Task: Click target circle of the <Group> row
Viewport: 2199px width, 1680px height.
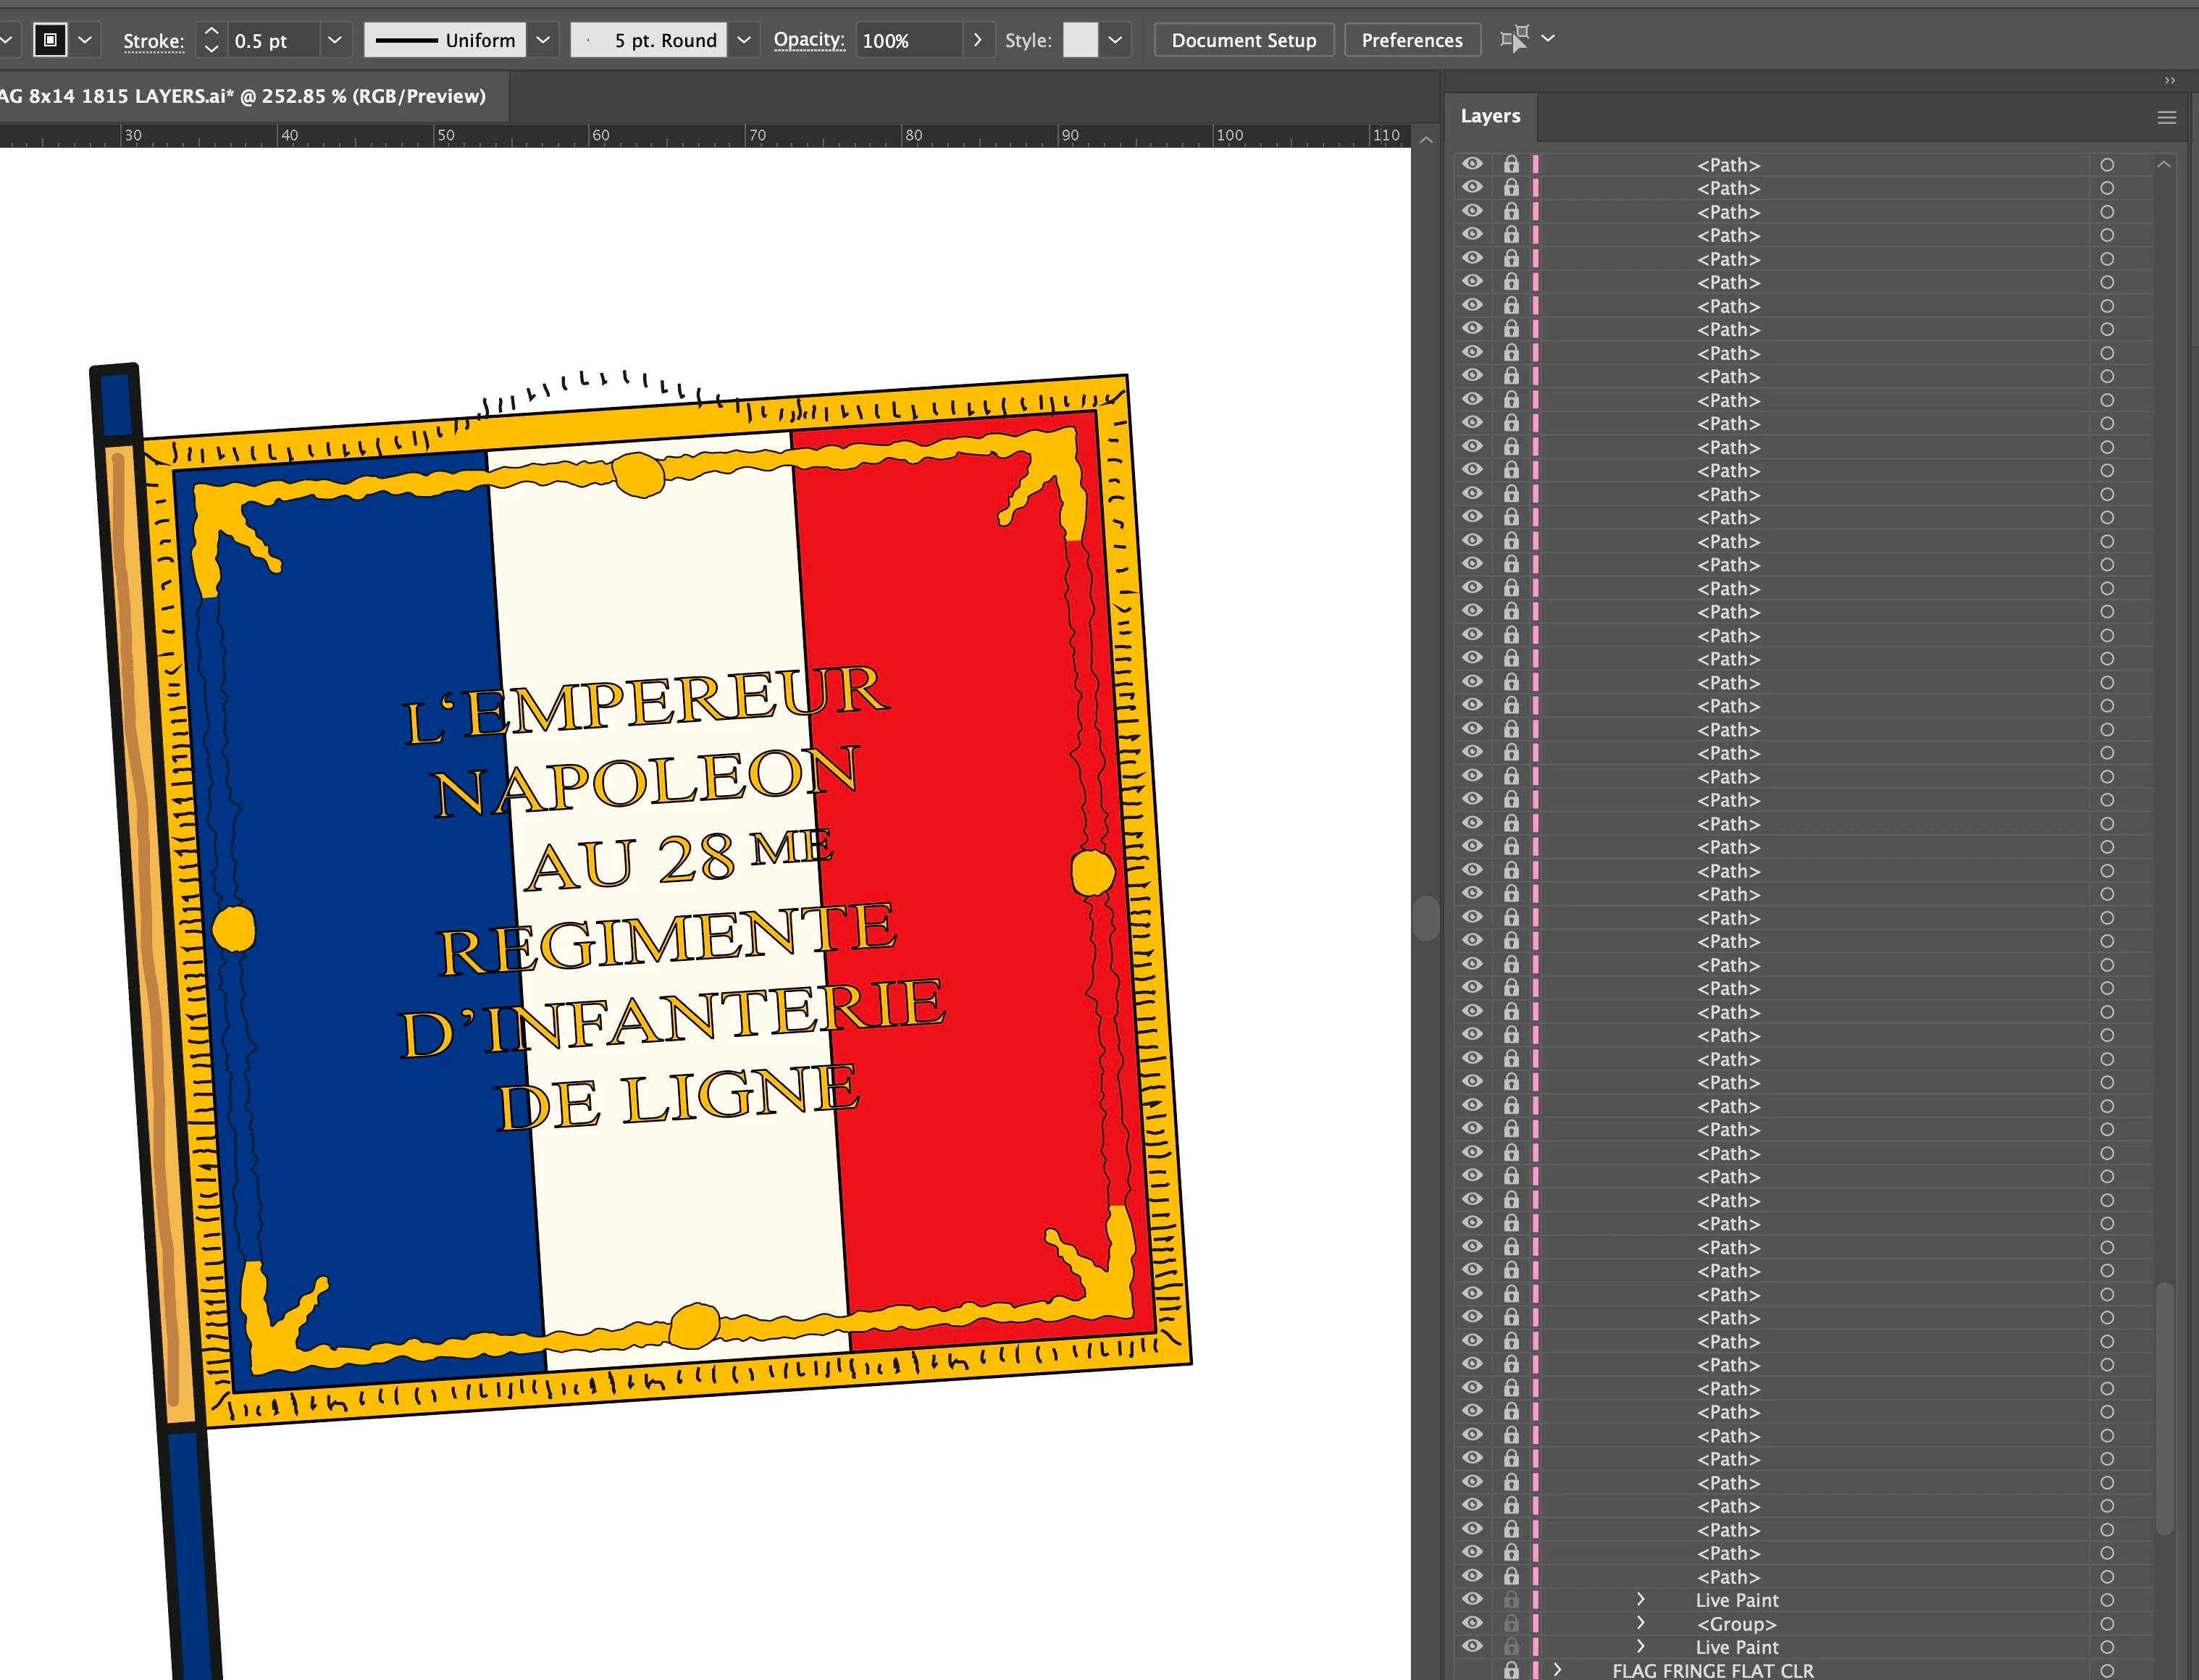Action: (2106, 1624)
